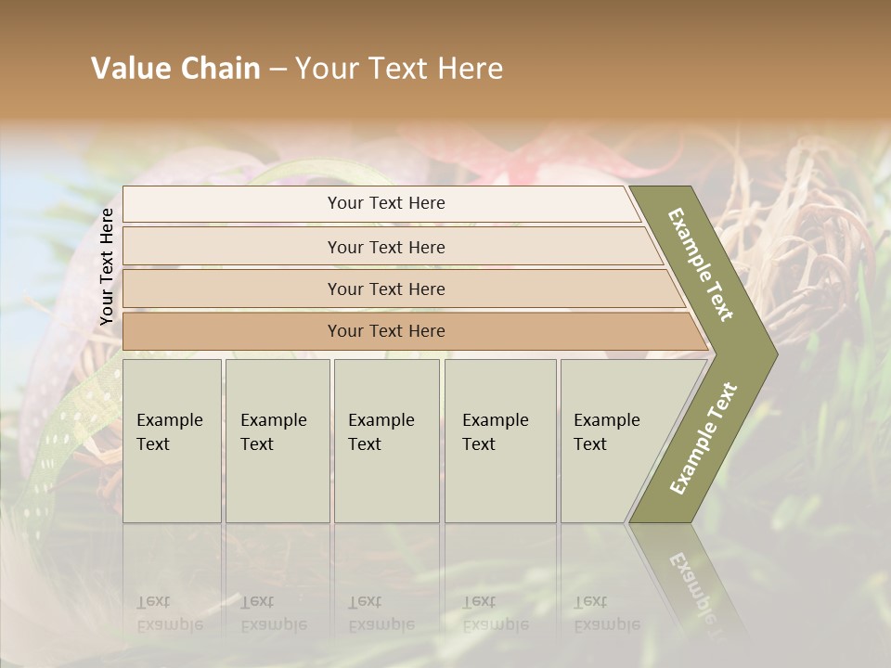
Task: Select the topmost 'Your Text Here' bar
Action: 385,203
